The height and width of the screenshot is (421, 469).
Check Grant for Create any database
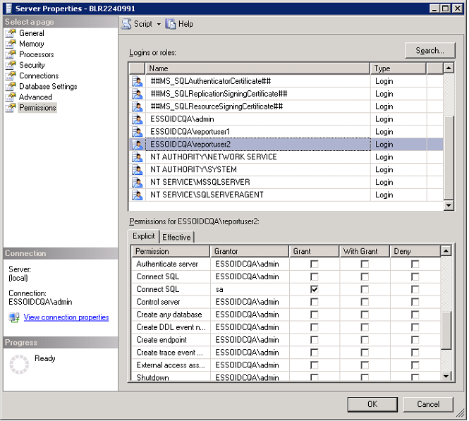315,315
